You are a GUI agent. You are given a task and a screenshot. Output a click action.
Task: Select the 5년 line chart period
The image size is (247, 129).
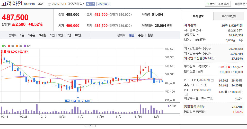click(69, 35)
